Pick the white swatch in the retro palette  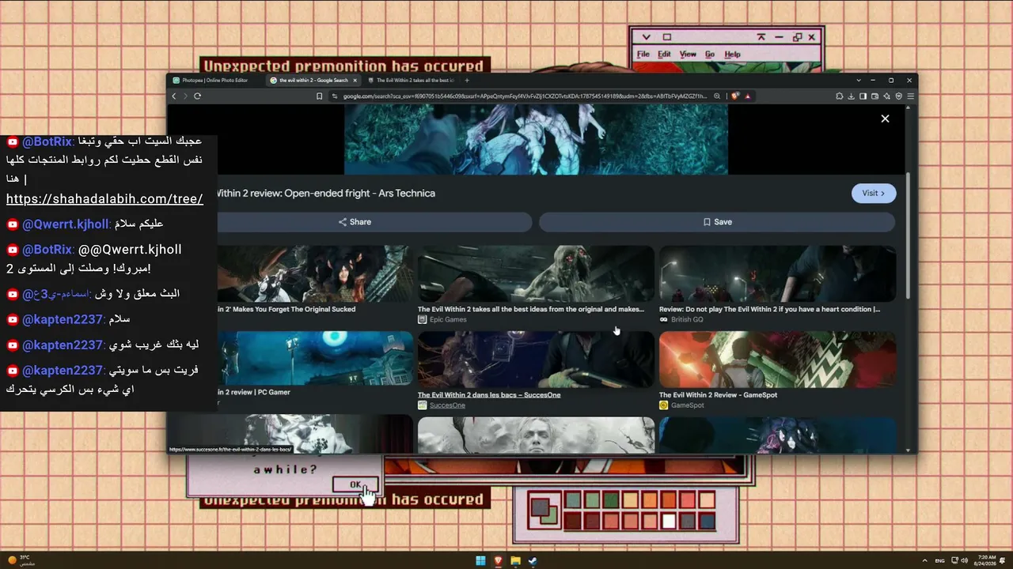[669, 521]
